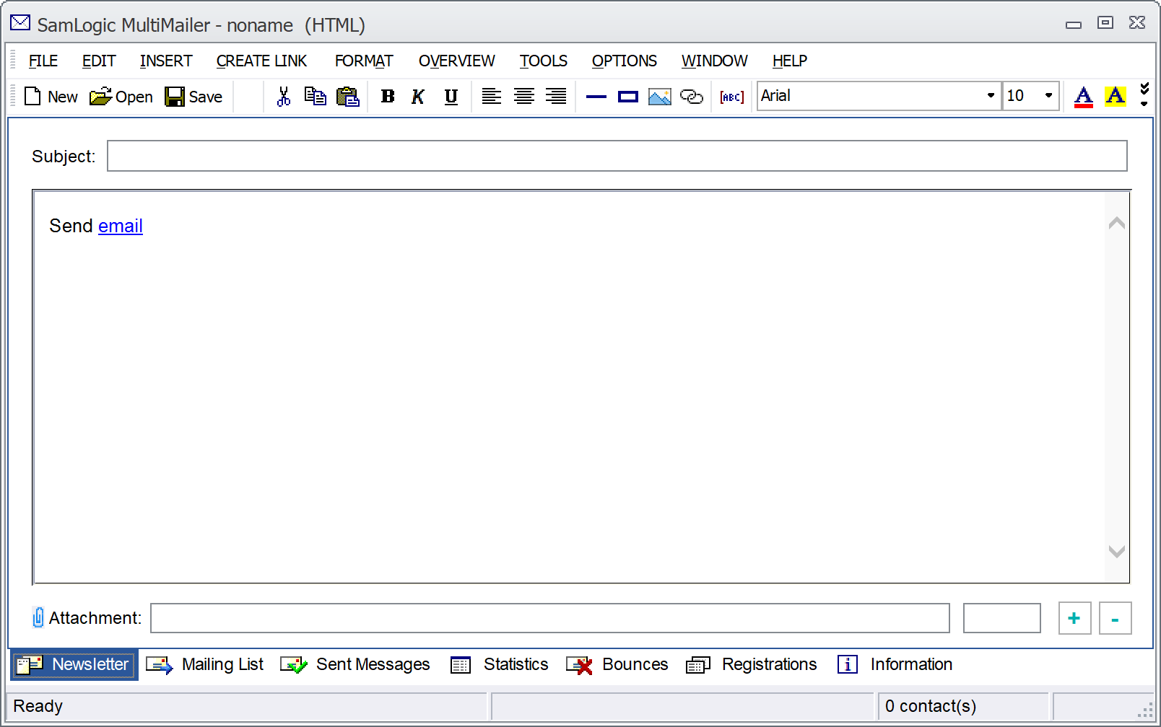Viewport: 1161px width, 727px height.
Task: Open the WINDOW menu
Action: click(x=715, y=61)
